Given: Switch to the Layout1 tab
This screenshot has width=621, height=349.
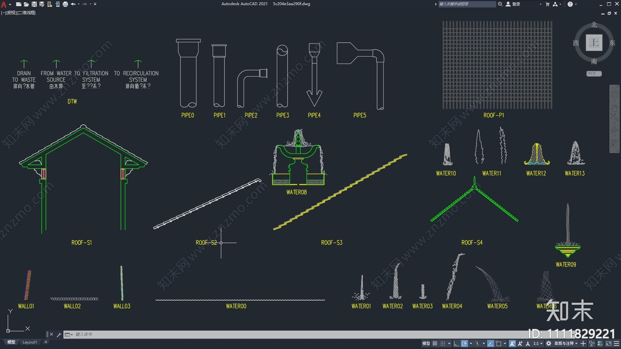Looking at the screenshot, I should (29, 342).
